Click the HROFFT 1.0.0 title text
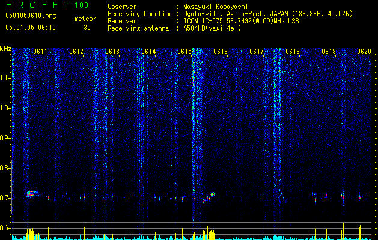The image size is (378, 240). click(47, 5)
